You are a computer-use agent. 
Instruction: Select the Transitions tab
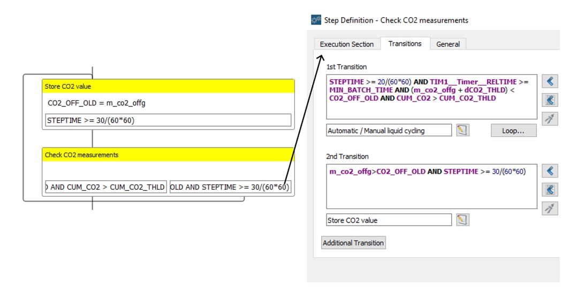tap(405, 44)
